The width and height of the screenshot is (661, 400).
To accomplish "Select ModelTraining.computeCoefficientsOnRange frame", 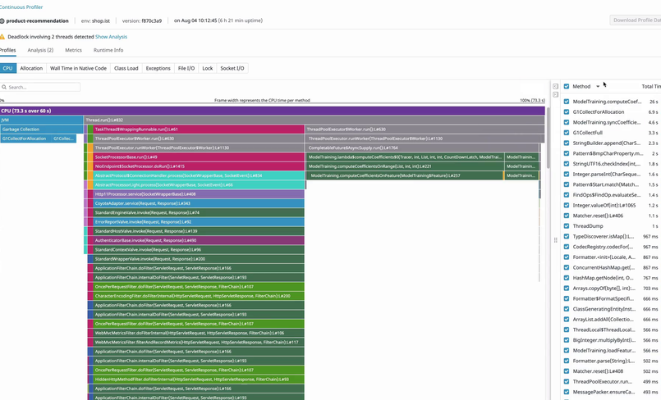I will click(405, 166).
